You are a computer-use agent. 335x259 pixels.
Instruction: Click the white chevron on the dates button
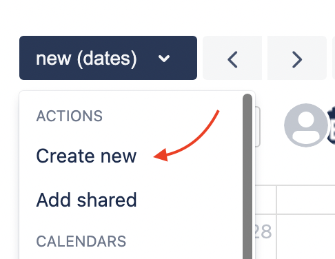coord(164,59)
